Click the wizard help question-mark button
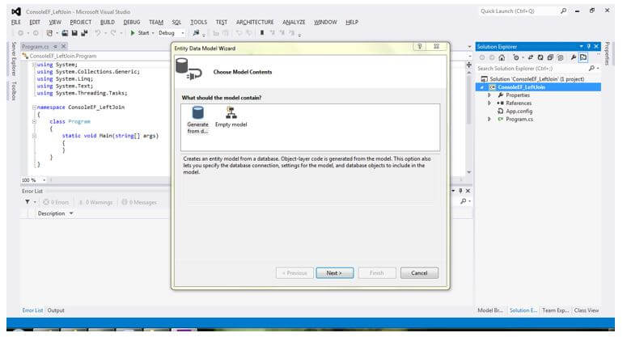 point(419,47)
